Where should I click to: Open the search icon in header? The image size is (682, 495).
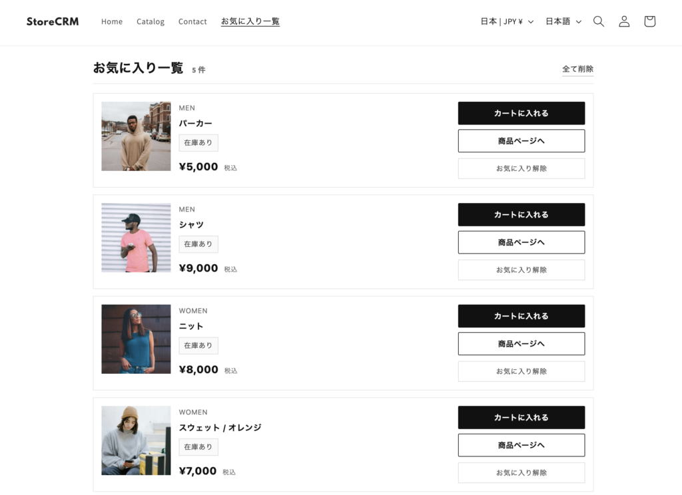(599, 21)
